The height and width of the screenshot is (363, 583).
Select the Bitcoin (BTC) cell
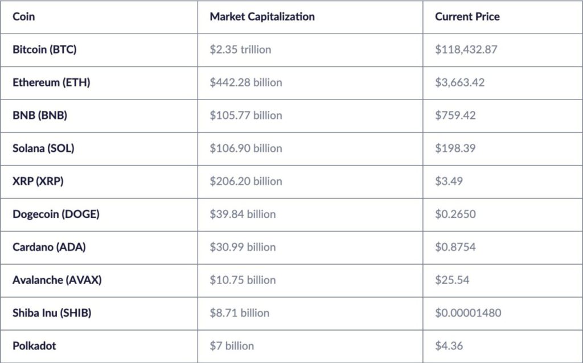(44, 49)
